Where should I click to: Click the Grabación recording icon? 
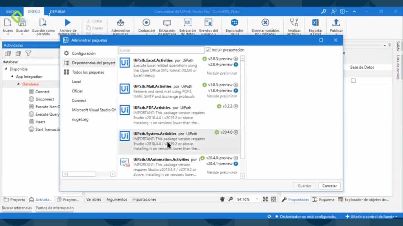coord(146,22)
